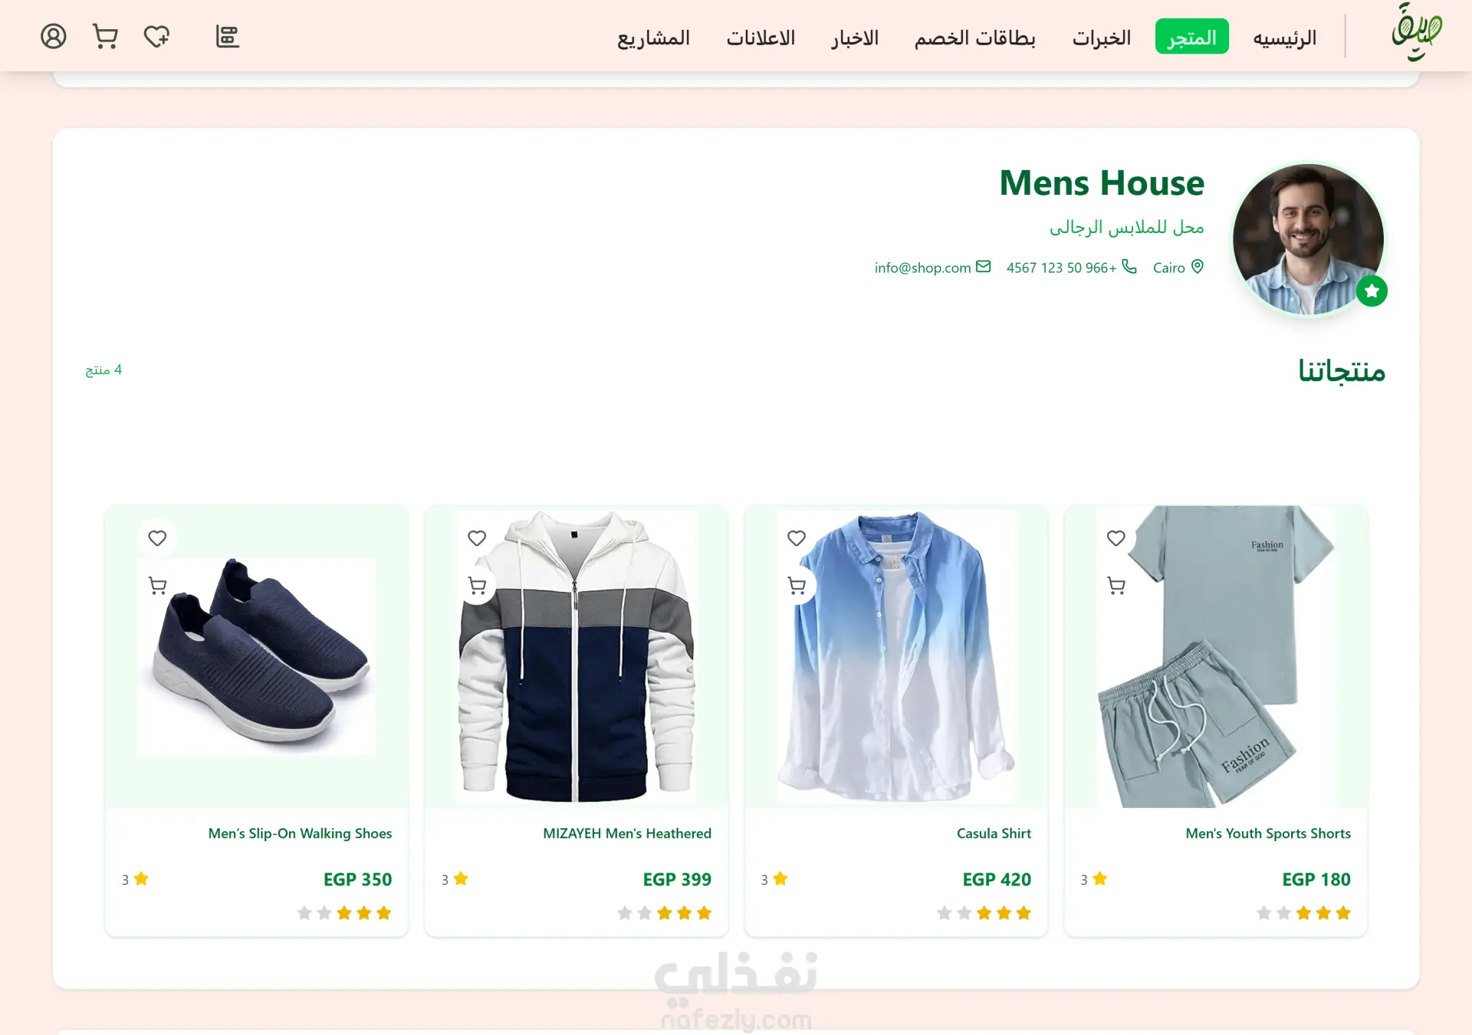Image resolution: width=1472 pixels, height=1035 pixels.
Task: Add Casula Shirt to cart
Action: [x=797, y=586]
